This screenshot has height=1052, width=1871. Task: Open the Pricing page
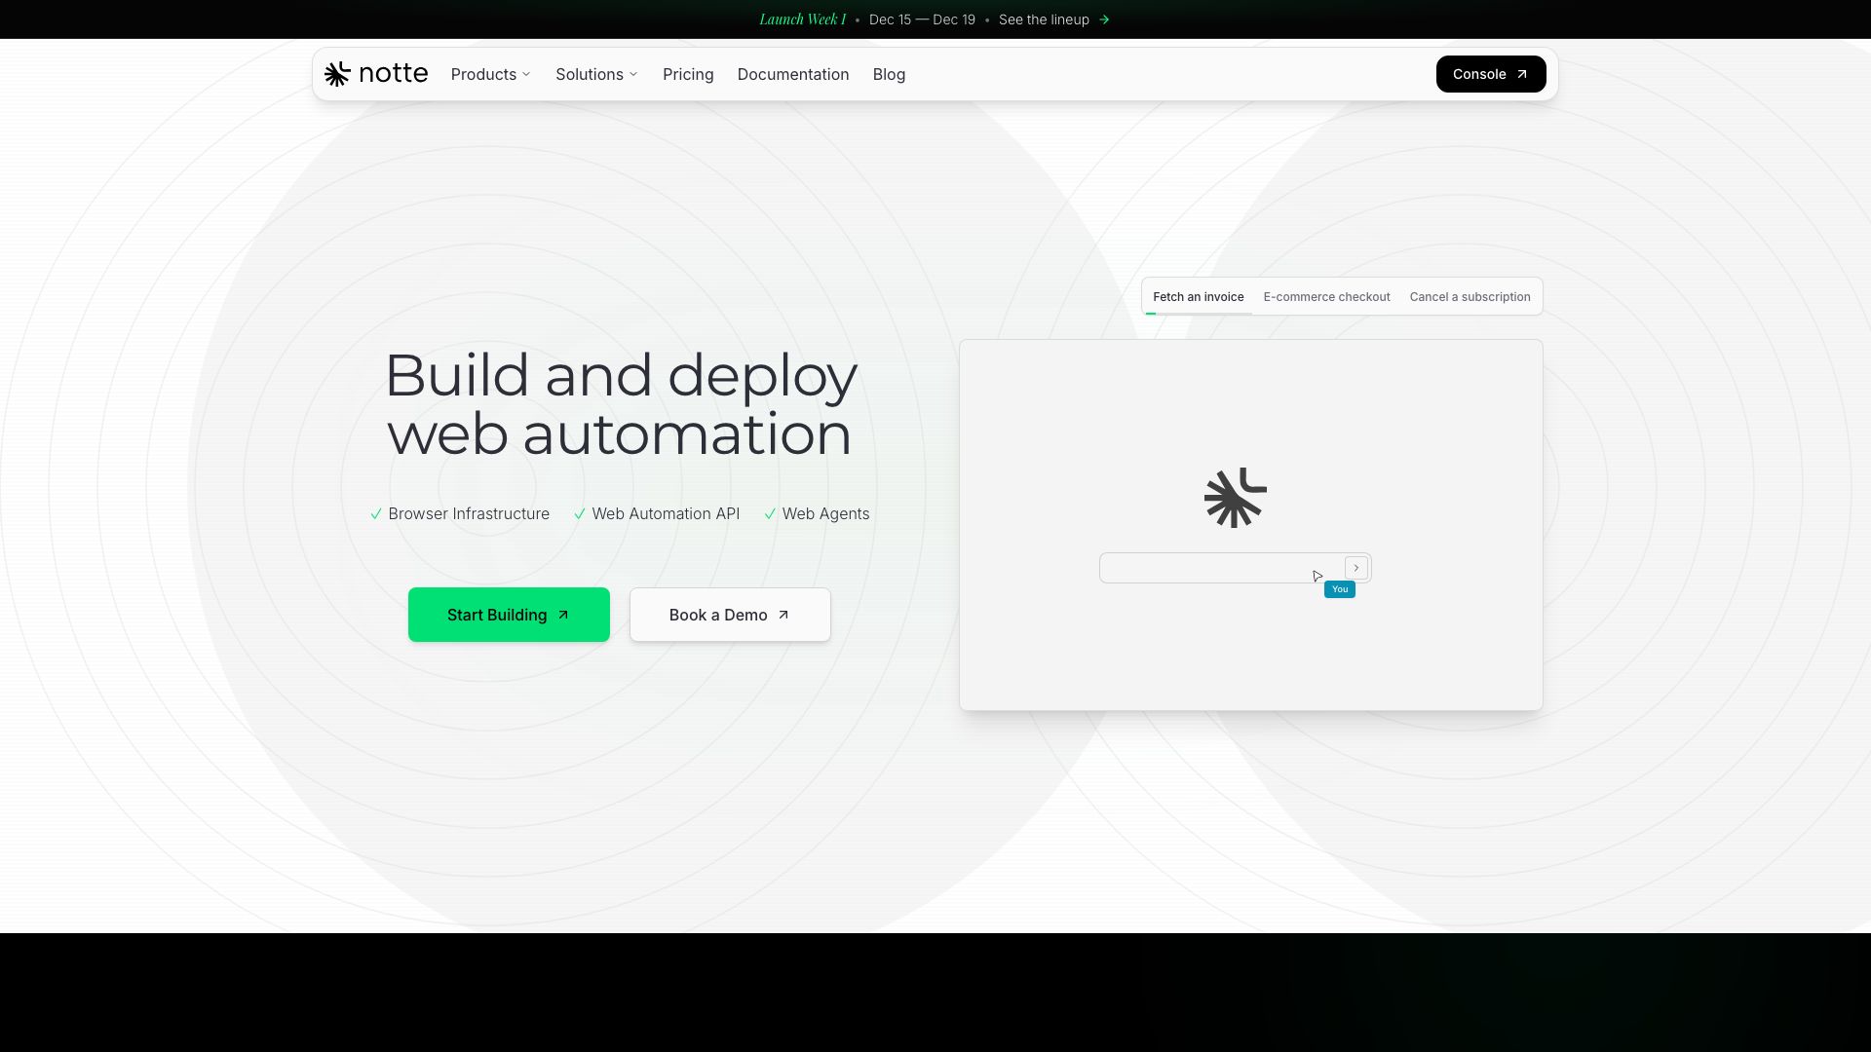click(x=688, y=74)
